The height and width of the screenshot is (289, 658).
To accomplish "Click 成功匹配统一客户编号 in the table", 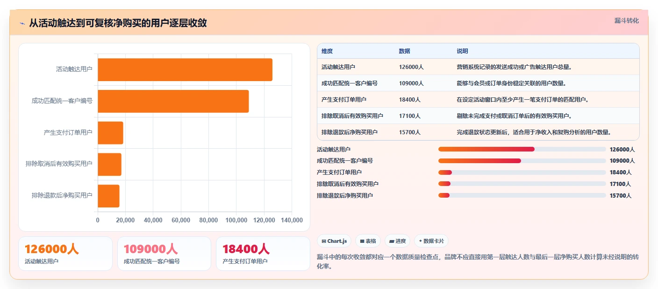I will point(350,83).
